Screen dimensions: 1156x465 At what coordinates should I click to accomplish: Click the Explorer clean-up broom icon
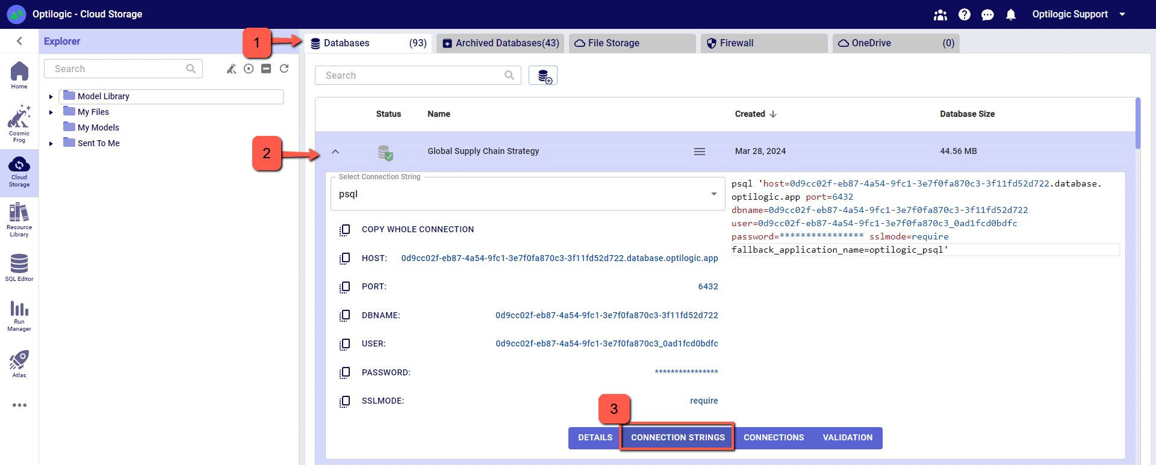[231, 69]
